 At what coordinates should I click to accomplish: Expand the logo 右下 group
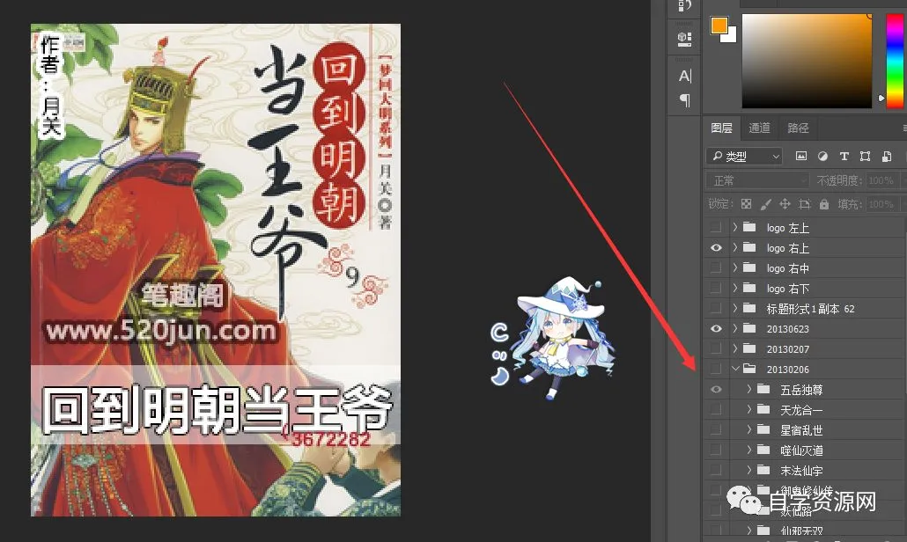tap(735, 288)
